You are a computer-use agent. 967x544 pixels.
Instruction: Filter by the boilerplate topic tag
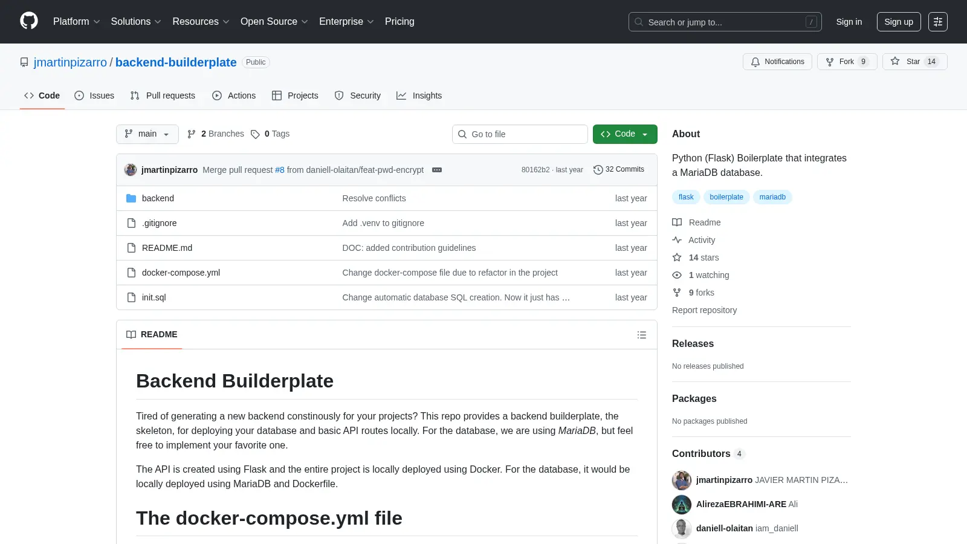pos(726,197)
